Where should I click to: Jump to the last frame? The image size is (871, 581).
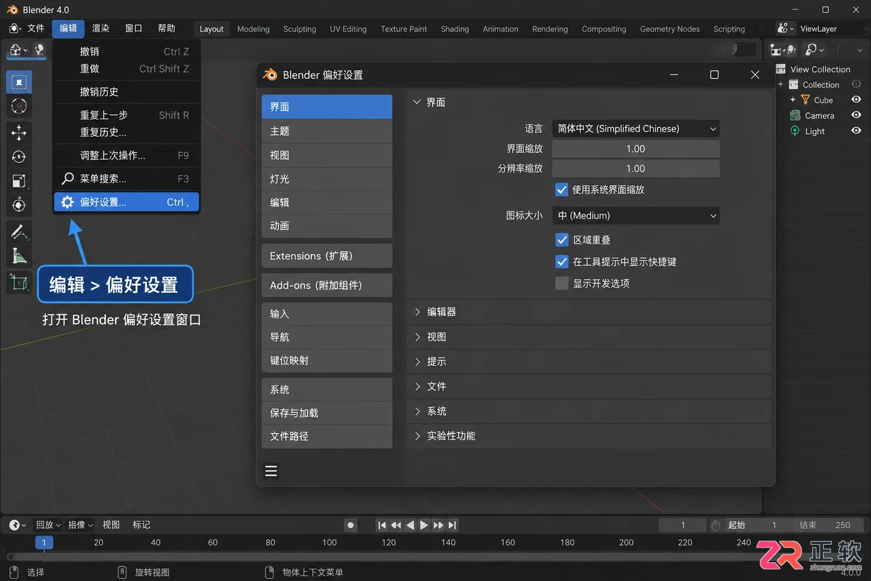[x=452, y=525]
